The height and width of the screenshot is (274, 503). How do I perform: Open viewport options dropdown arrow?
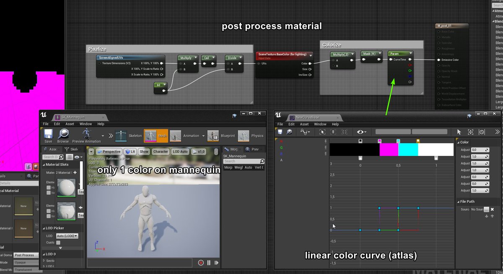coord(91,152)
